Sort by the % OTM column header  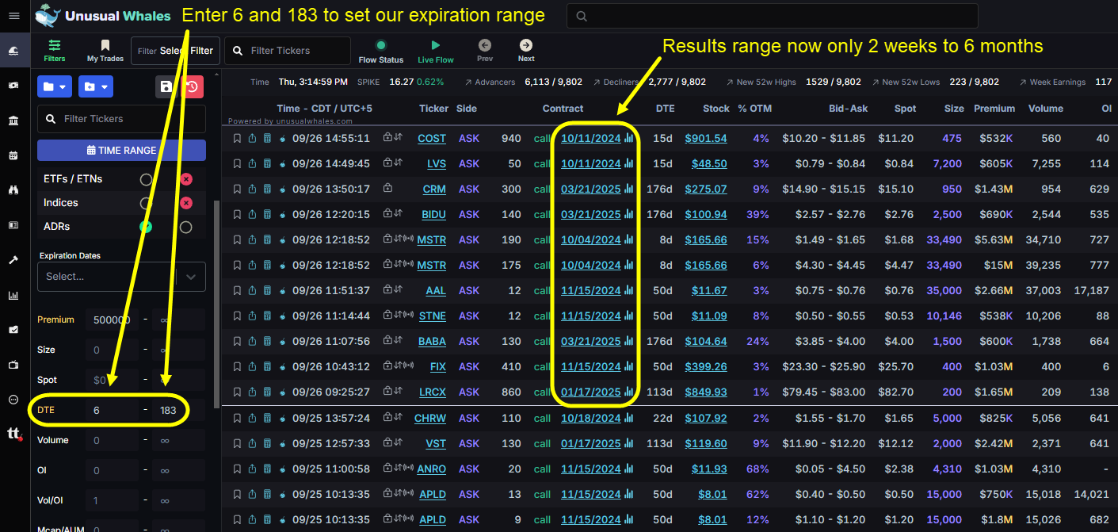[x=754, y=109]
